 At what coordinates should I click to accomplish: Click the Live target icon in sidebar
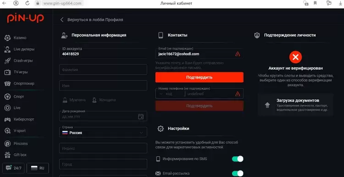[7, 108]
